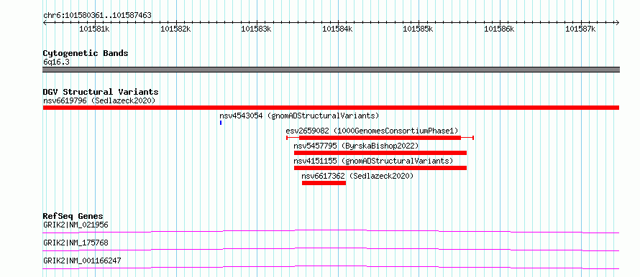The height and width of the screenshot is (277, 640).
Task: Click the chr6:101580361..101587463 coordinate text
Action: (97, 16)
